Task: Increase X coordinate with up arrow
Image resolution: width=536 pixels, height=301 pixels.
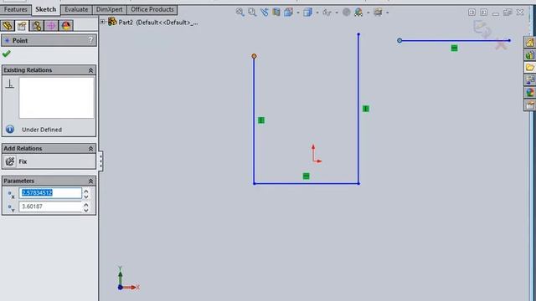Action: point(86,191)
